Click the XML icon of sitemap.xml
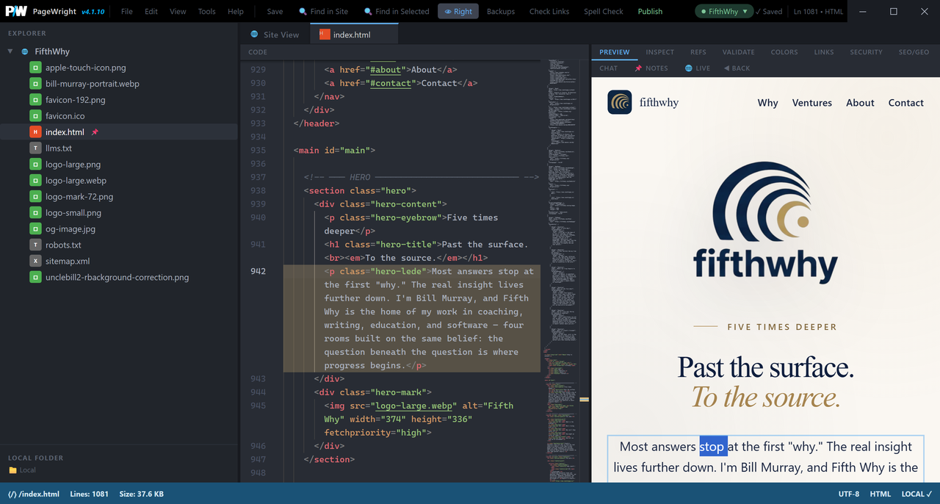The image size is (940, 504). click(x=35, y=262)
